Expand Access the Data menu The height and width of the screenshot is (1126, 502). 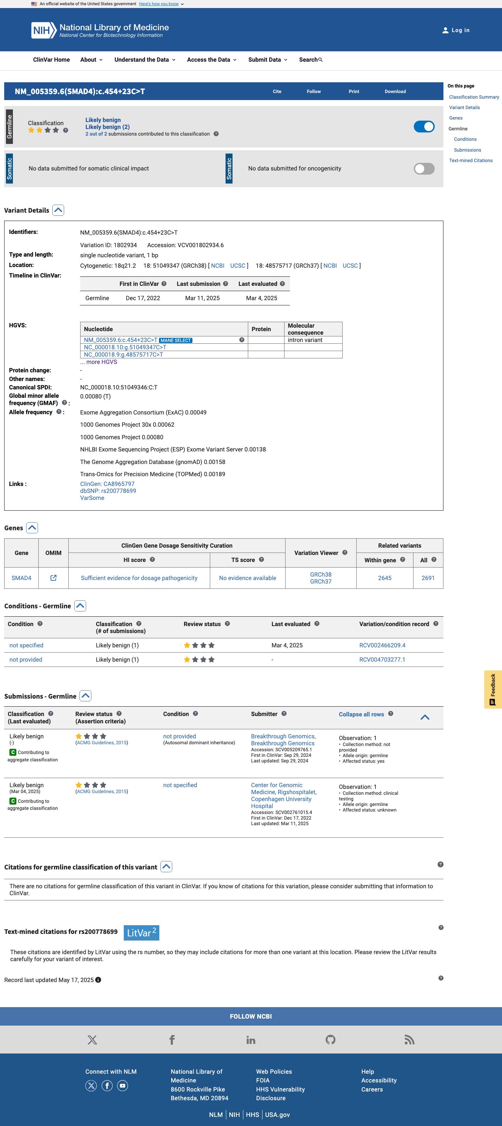tap(212, 60)
